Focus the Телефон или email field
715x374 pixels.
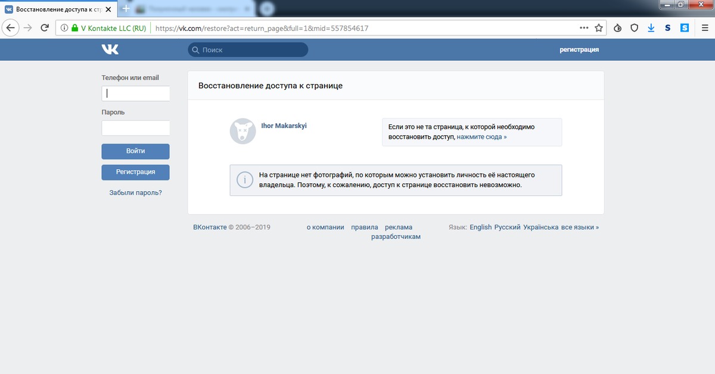(136, 93)
